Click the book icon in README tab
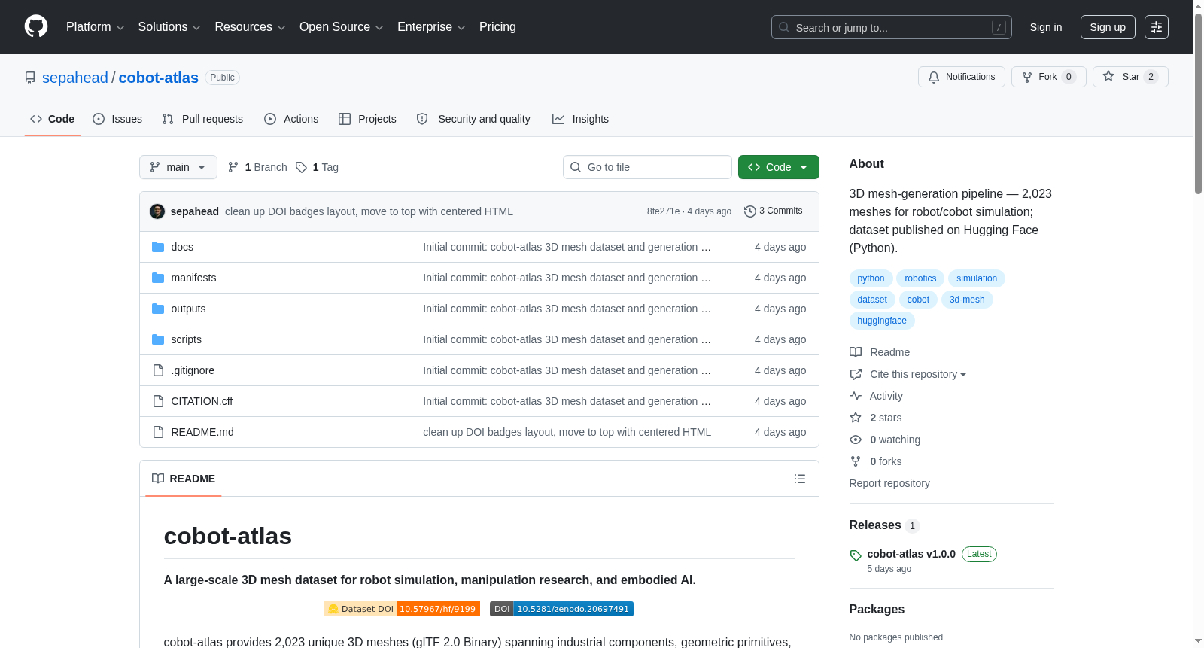The height and width of the screenshot is (648, 1204). click(158, 479)
